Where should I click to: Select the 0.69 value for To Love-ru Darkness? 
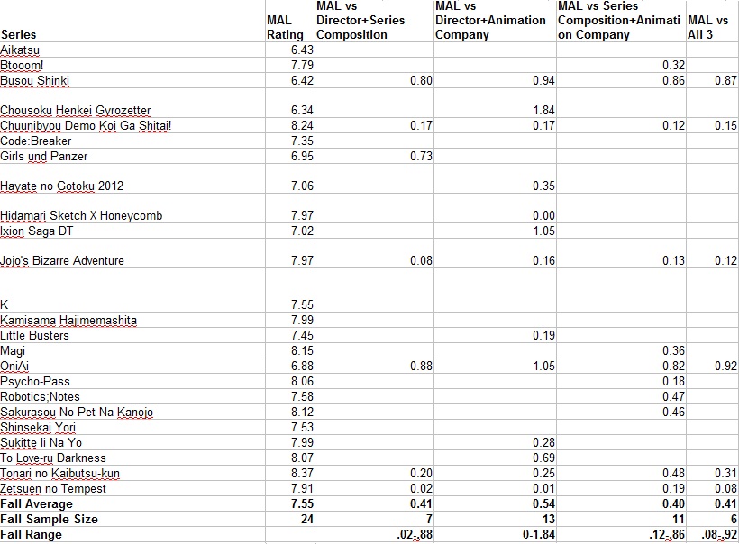[x=495, y=458]
